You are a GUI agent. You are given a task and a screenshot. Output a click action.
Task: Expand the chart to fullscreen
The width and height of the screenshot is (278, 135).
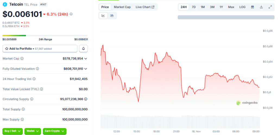coord(270,7)
